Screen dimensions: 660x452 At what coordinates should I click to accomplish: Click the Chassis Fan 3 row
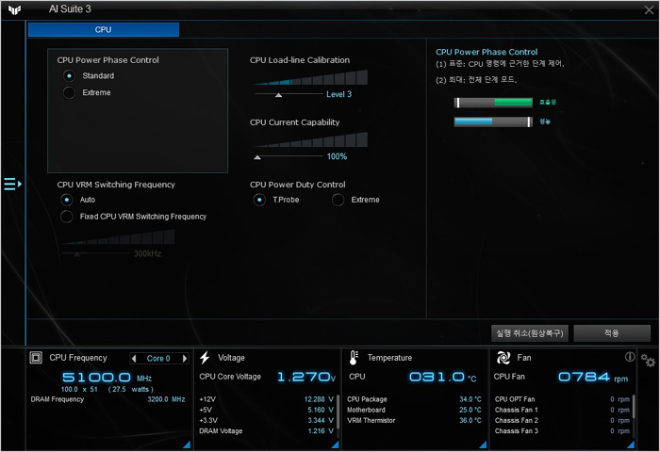coord(562,430)
